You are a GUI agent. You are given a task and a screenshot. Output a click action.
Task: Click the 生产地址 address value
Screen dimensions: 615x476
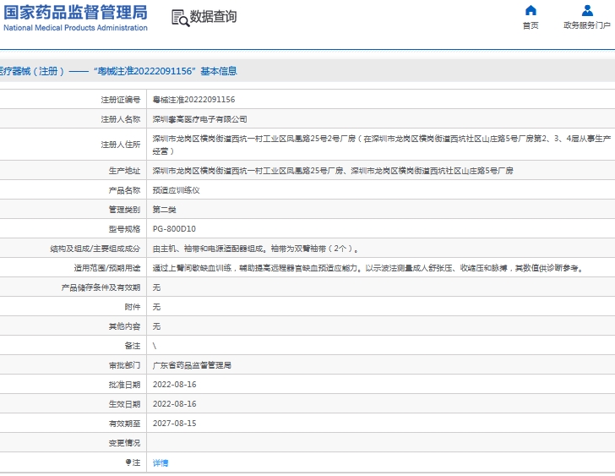[x=333, y=171]
